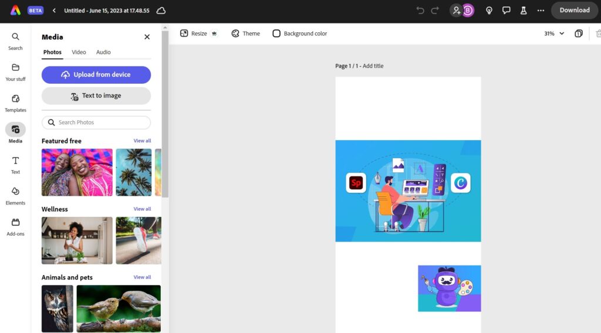Open the beaker beta features icon

point(523,11)
